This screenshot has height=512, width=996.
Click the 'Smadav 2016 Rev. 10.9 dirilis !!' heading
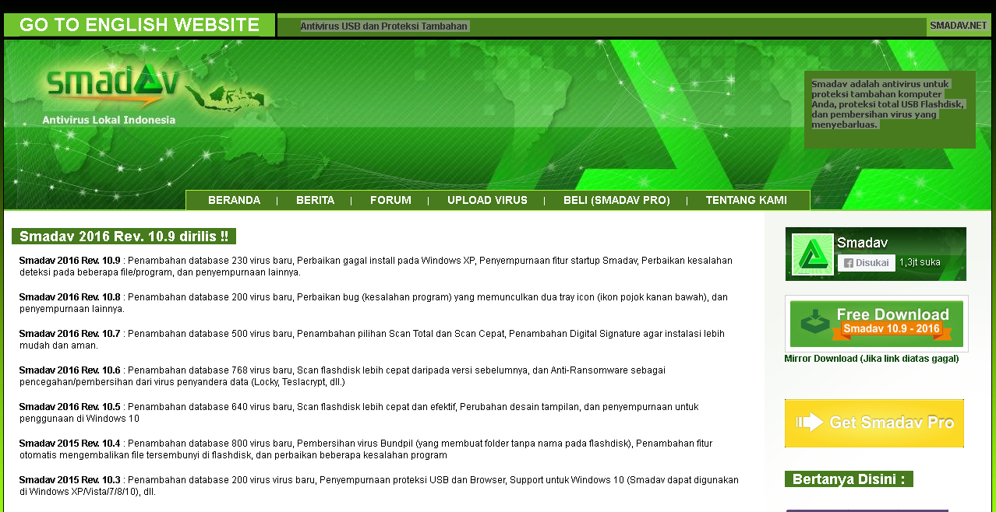124,237
